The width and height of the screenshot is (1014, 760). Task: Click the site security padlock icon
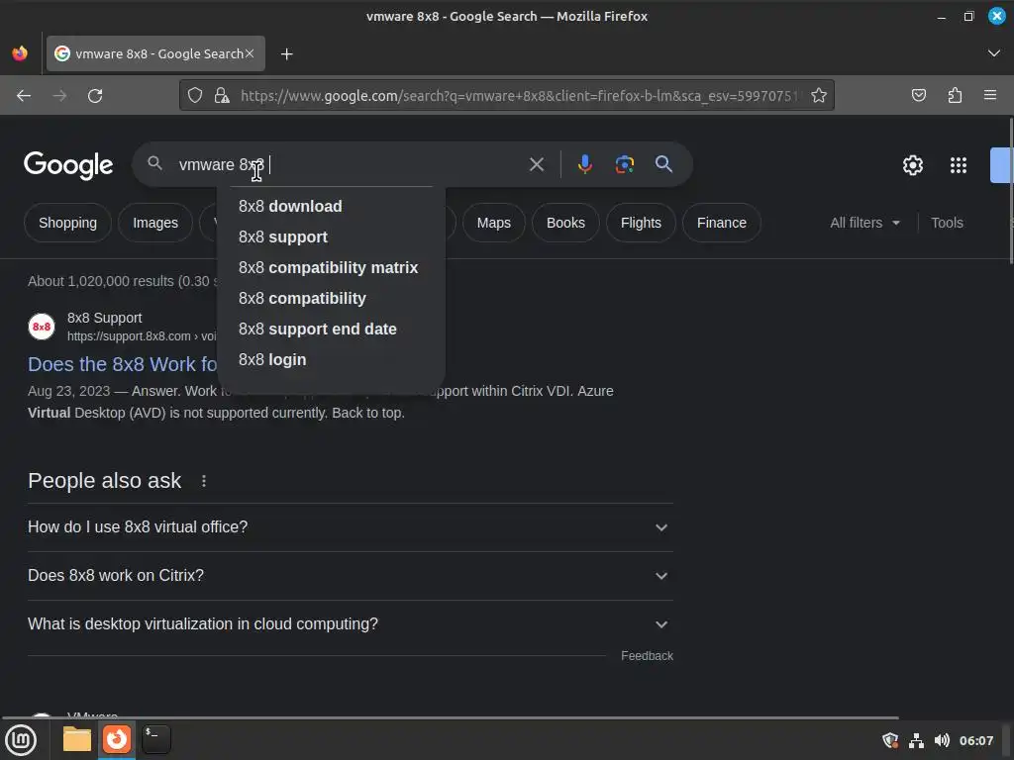[222, 96]
